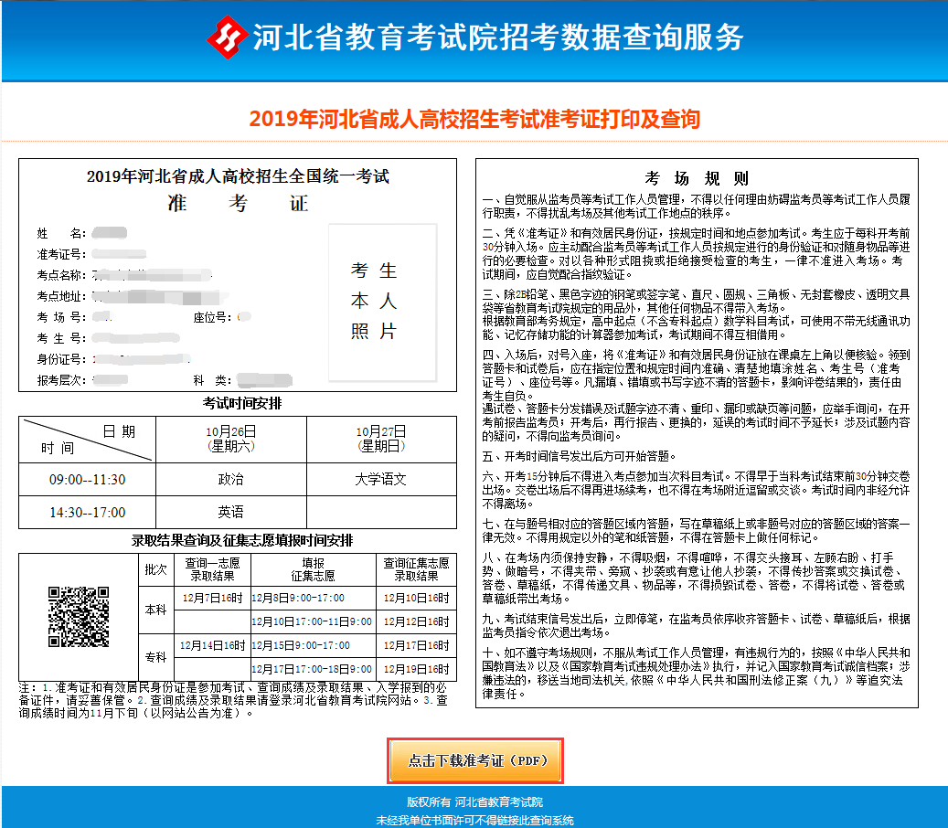Viewport: 948px width, 828px height.
Task: Click the 准考证号: field label
Action: pyautogui.click(x=61, y=254)
